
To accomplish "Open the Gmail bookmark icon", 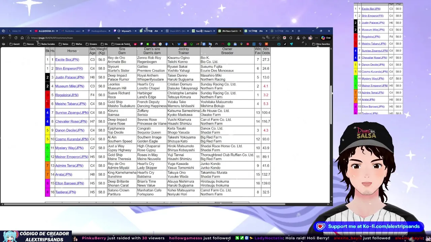I will tap(198, 44).
